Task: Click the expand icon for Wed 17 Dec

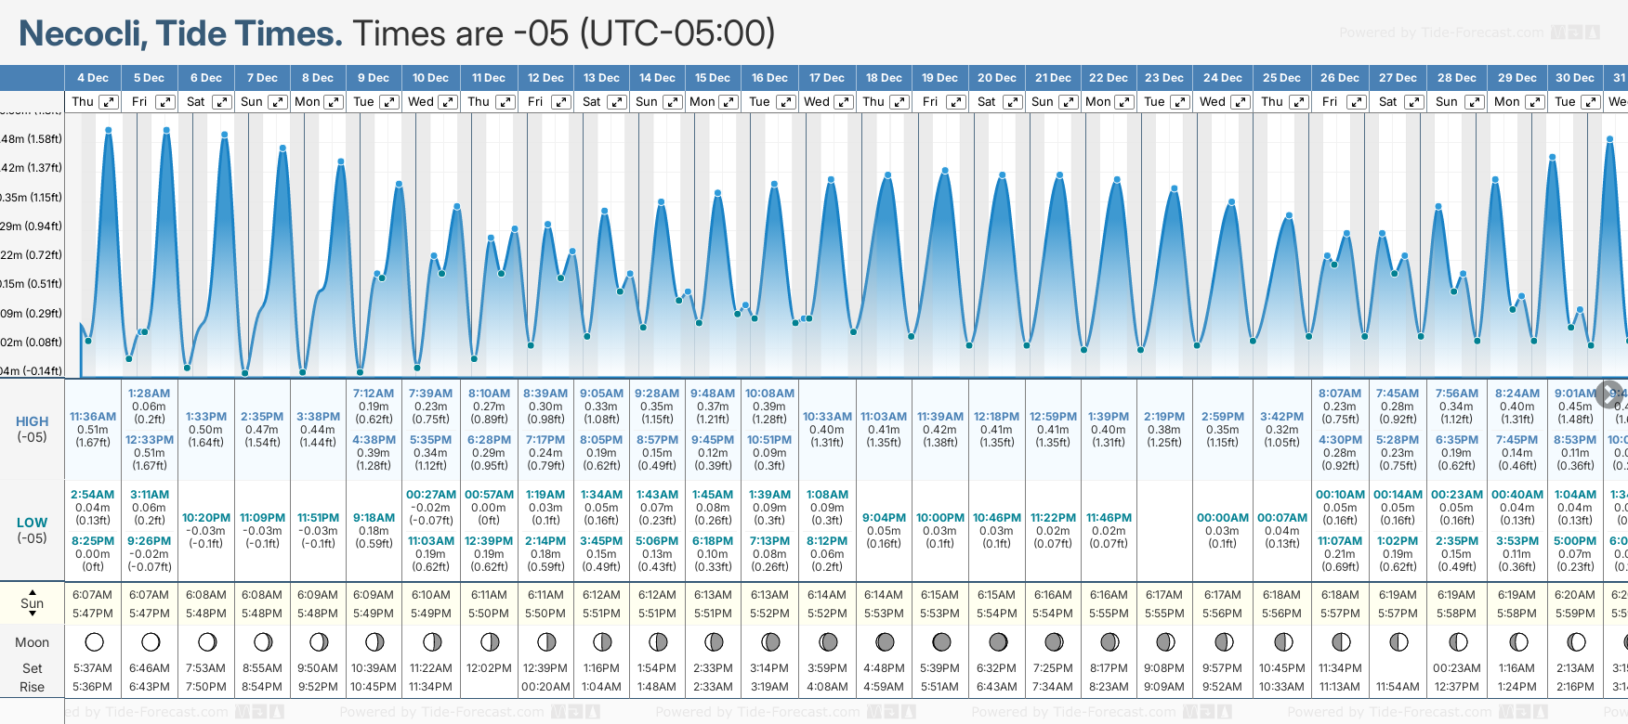Action: tap(844, 102)
